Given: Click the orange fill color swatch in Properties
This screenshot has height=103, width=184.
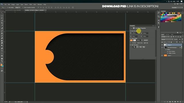Looking at the screenshot, I should [x=131, y=40].
